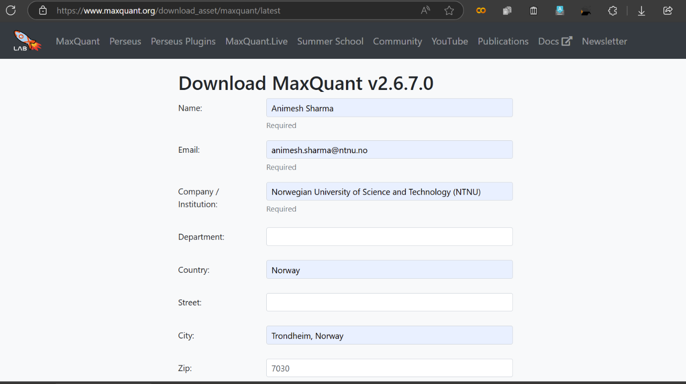686x384 pixels.
Task: Open the browser Downloads arrow icon
Action: tap(641, 10)
